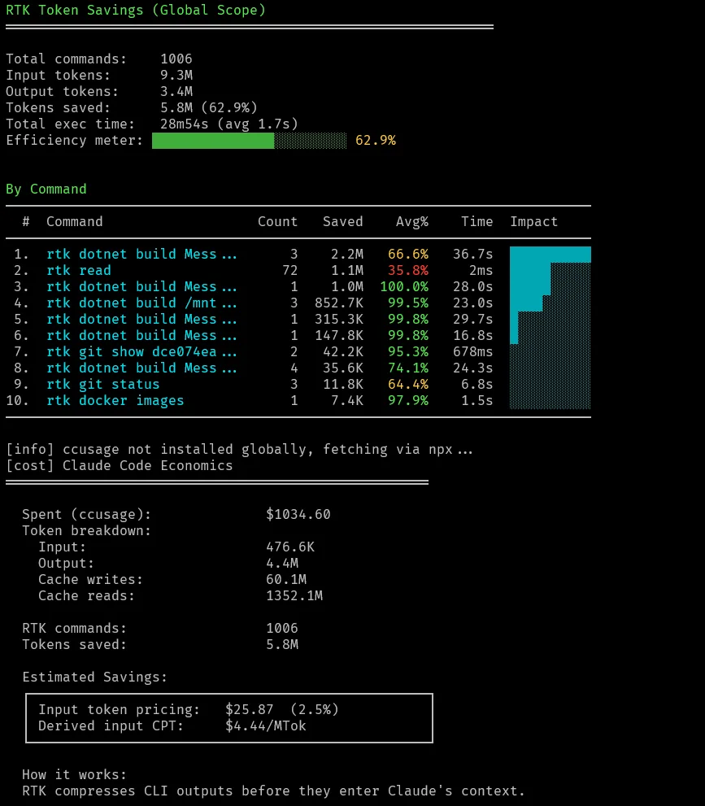Click the 'Input token pricing' savings line

coord(119,709)
